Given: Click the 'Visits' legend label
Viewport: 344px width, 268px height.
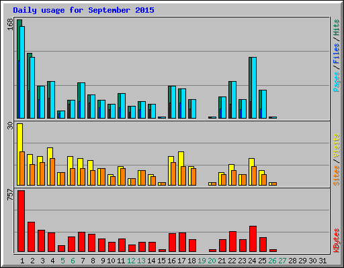Looking at the screenshot, I should pos(336,145).
